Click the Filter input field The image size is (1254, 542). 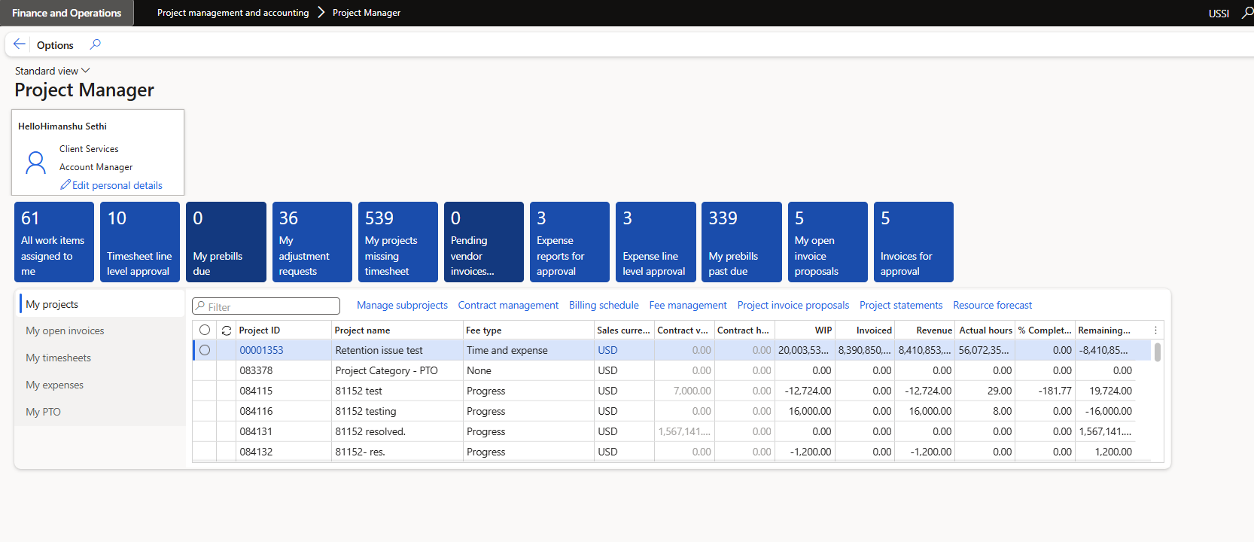click(271, 306)
